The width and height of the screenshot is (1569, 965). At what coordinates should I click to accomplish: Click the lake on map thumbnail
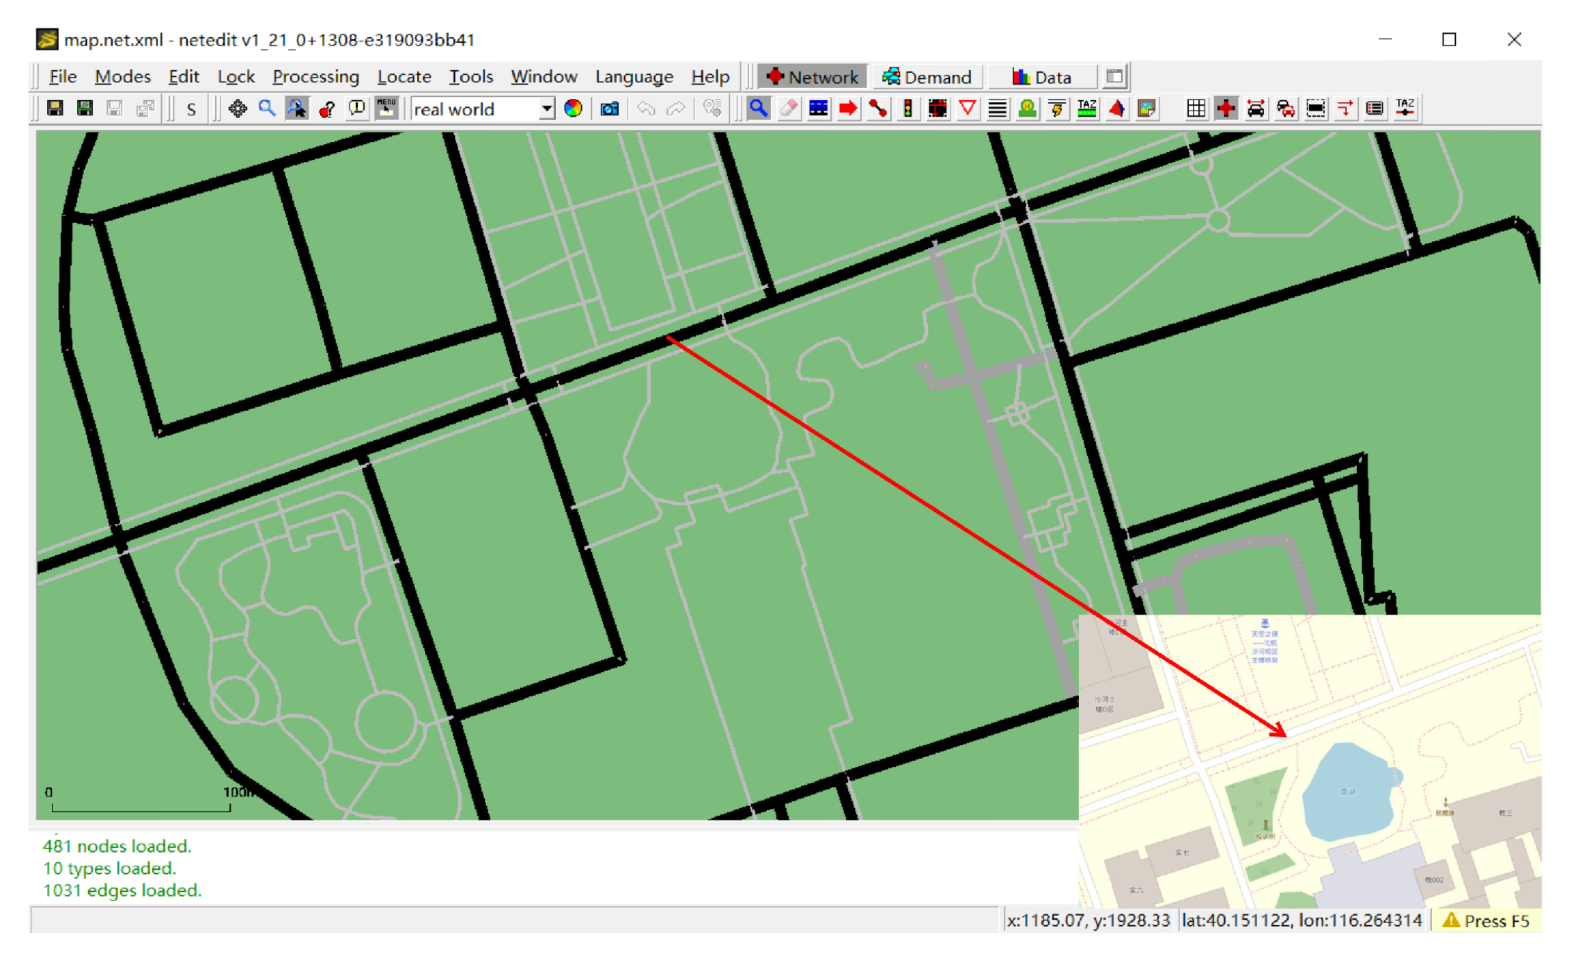[x=1347, y=791]
